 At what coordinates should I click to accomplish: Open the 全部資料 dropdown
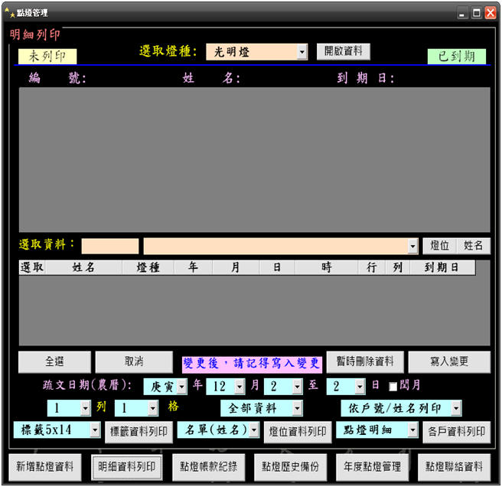click(297, 408)
